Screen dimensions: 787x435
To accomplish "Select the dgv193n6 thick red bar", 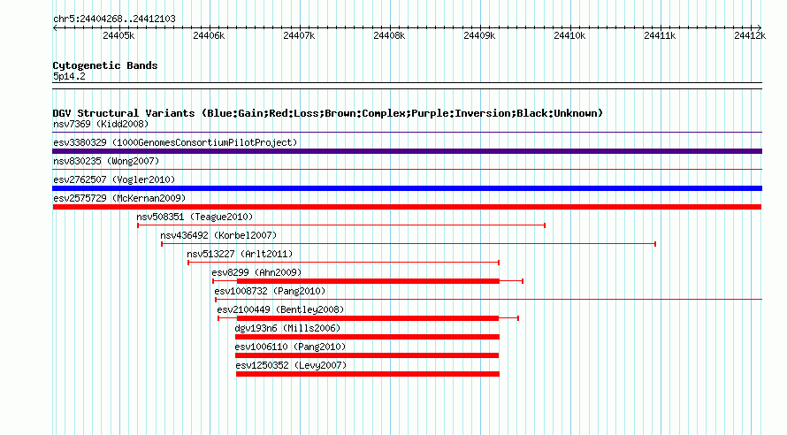I will (x=367, y=337).
